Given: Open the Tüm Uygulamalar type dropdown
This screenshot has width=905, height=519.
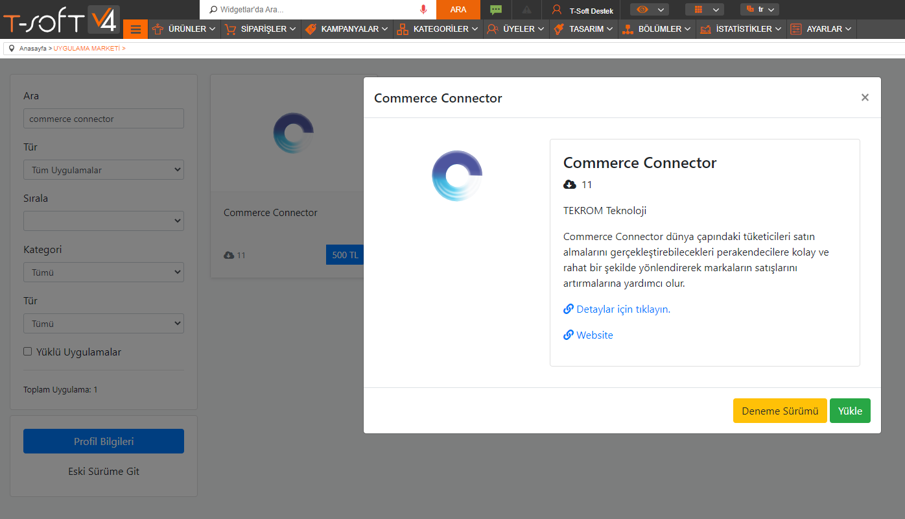Looking at the screenshot, I should [104, 170].
